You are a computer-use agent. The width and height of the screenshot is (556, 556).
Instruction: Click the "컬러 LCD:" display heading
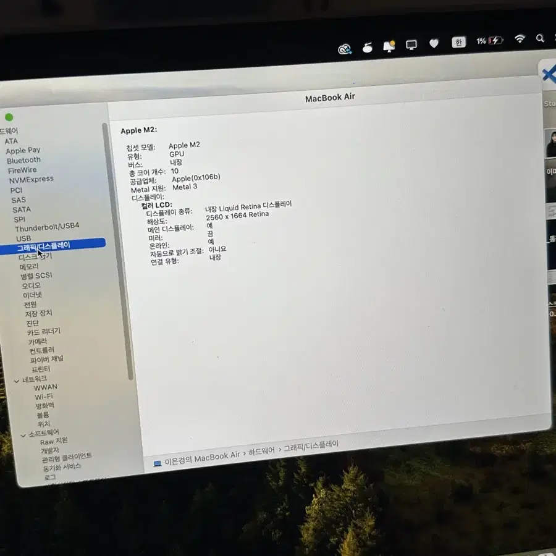156,205
